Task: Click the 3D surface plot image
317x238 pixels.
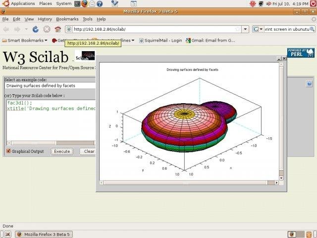Action: [189, 121]
